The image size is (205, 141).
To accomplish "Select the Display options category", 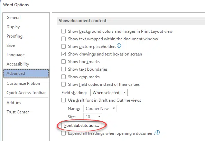I will [13, 27].
